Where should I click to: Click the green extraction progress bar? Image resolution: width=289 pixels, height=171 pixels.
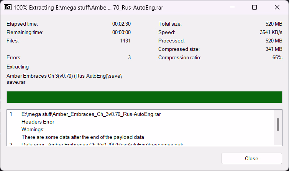click(144, 97)
